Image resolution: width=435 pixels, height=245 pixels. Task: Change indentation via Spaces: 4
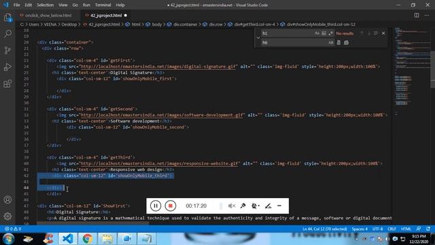pyautogui.click(x=360, y=229)
